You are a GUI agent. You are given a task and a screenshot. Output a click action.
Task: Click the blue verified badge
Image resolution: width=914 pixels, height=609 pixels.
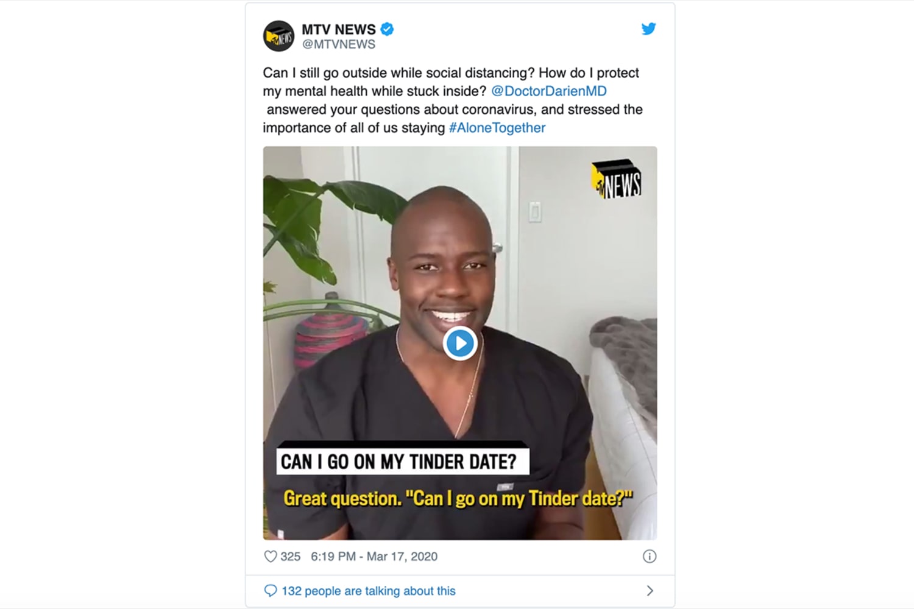point(387,29)
